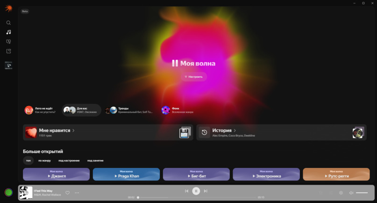Select the топ tab

[x=28, y=160]
